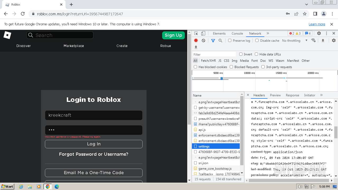Click the Roblox logo icon
338x190 pixels.
[x=7, y=35]
